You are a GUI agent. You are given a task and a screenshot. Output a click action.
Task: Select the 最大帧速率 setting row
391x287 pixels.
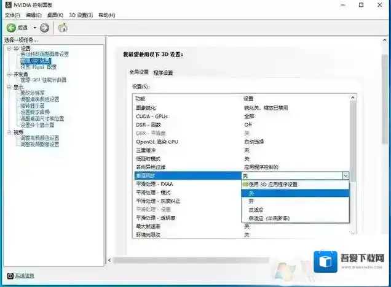point(242,226)
